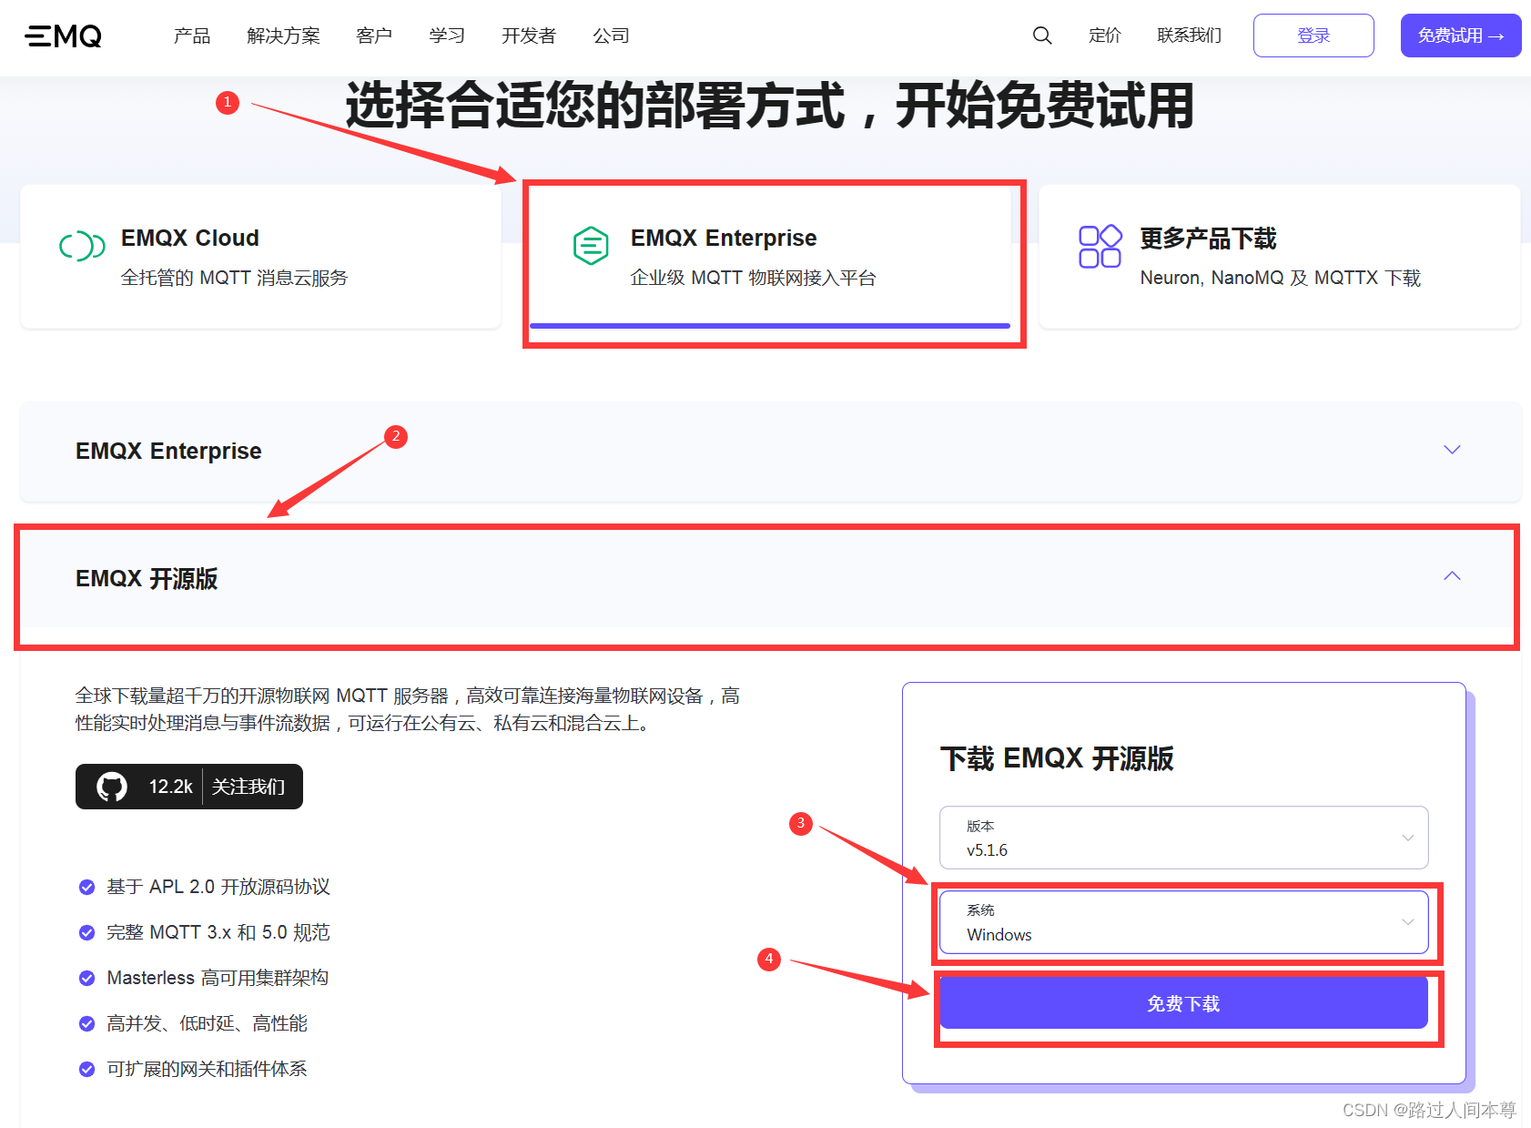The width and height of the screenshot is (1531, 1128).
Task: Collapse the EMQX 开源版 section chevron
Action: tap(1452, 576)
